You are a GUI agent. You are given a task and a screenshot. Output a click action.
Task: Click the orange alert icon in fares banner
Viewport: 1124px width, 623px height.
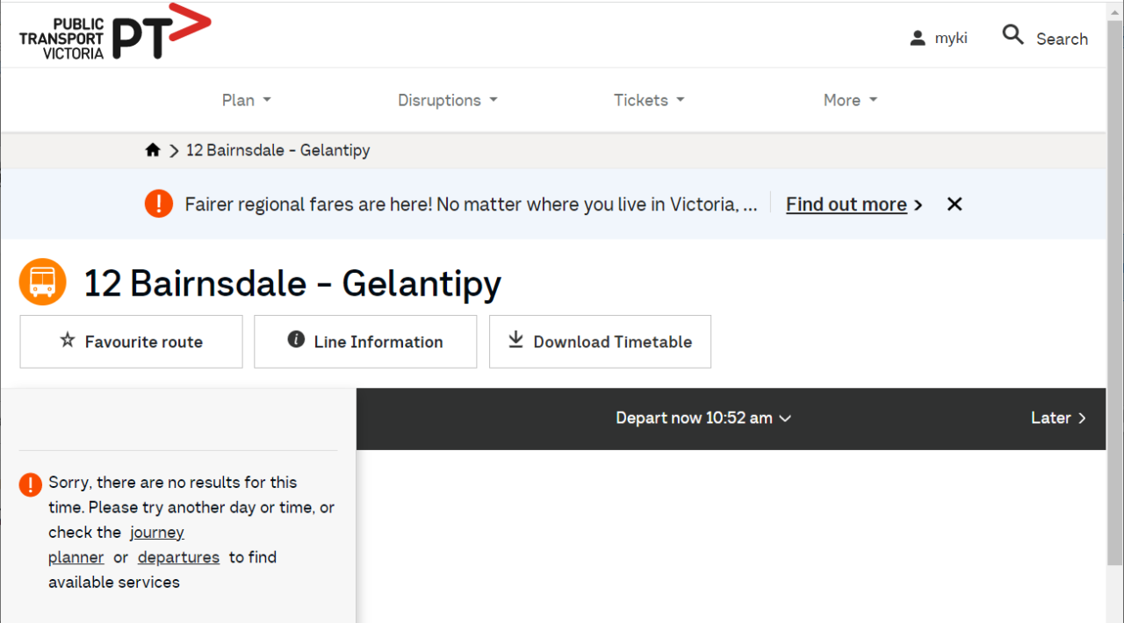tap(159, 204)
